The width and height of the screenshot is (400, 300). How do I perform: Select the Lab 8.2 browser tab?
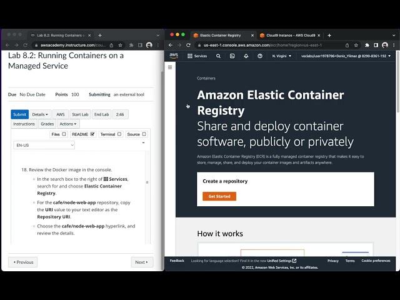point(61,36)
